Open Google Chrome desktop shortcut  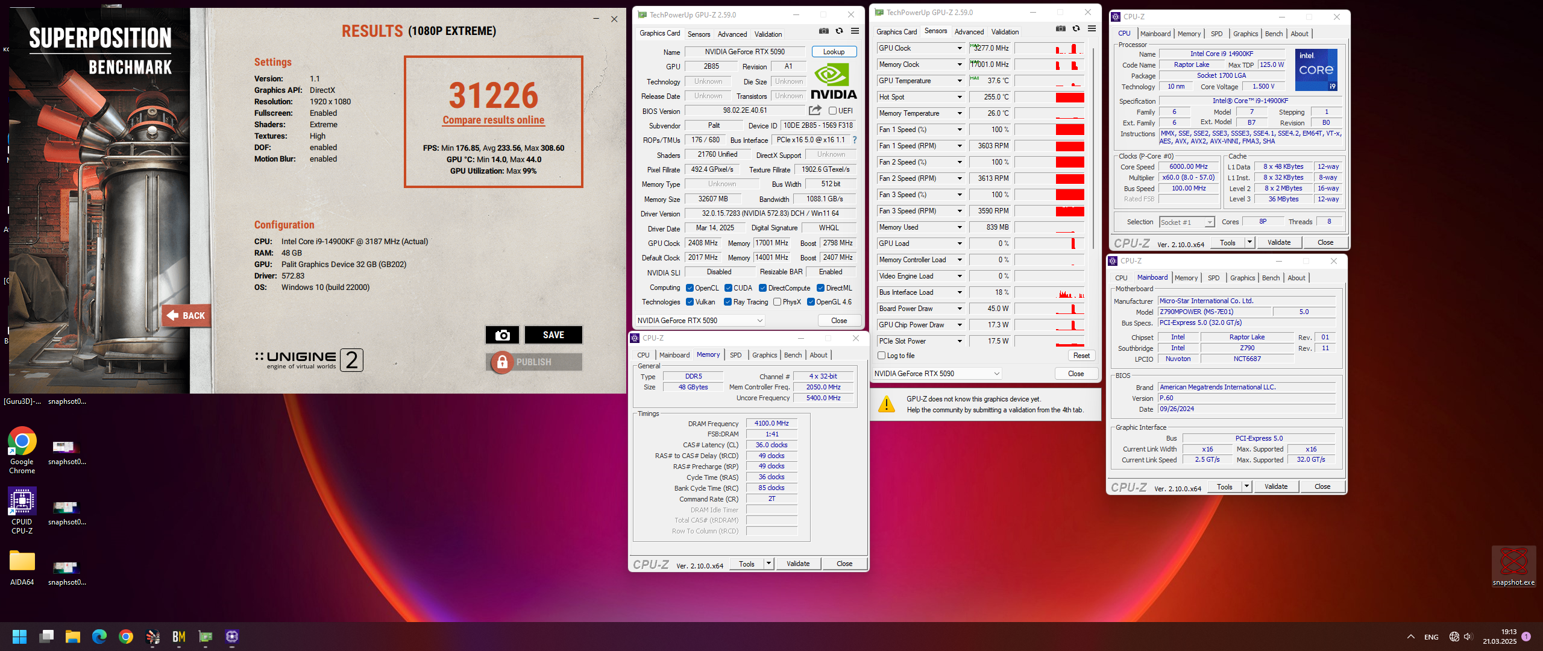click(22, 450)
